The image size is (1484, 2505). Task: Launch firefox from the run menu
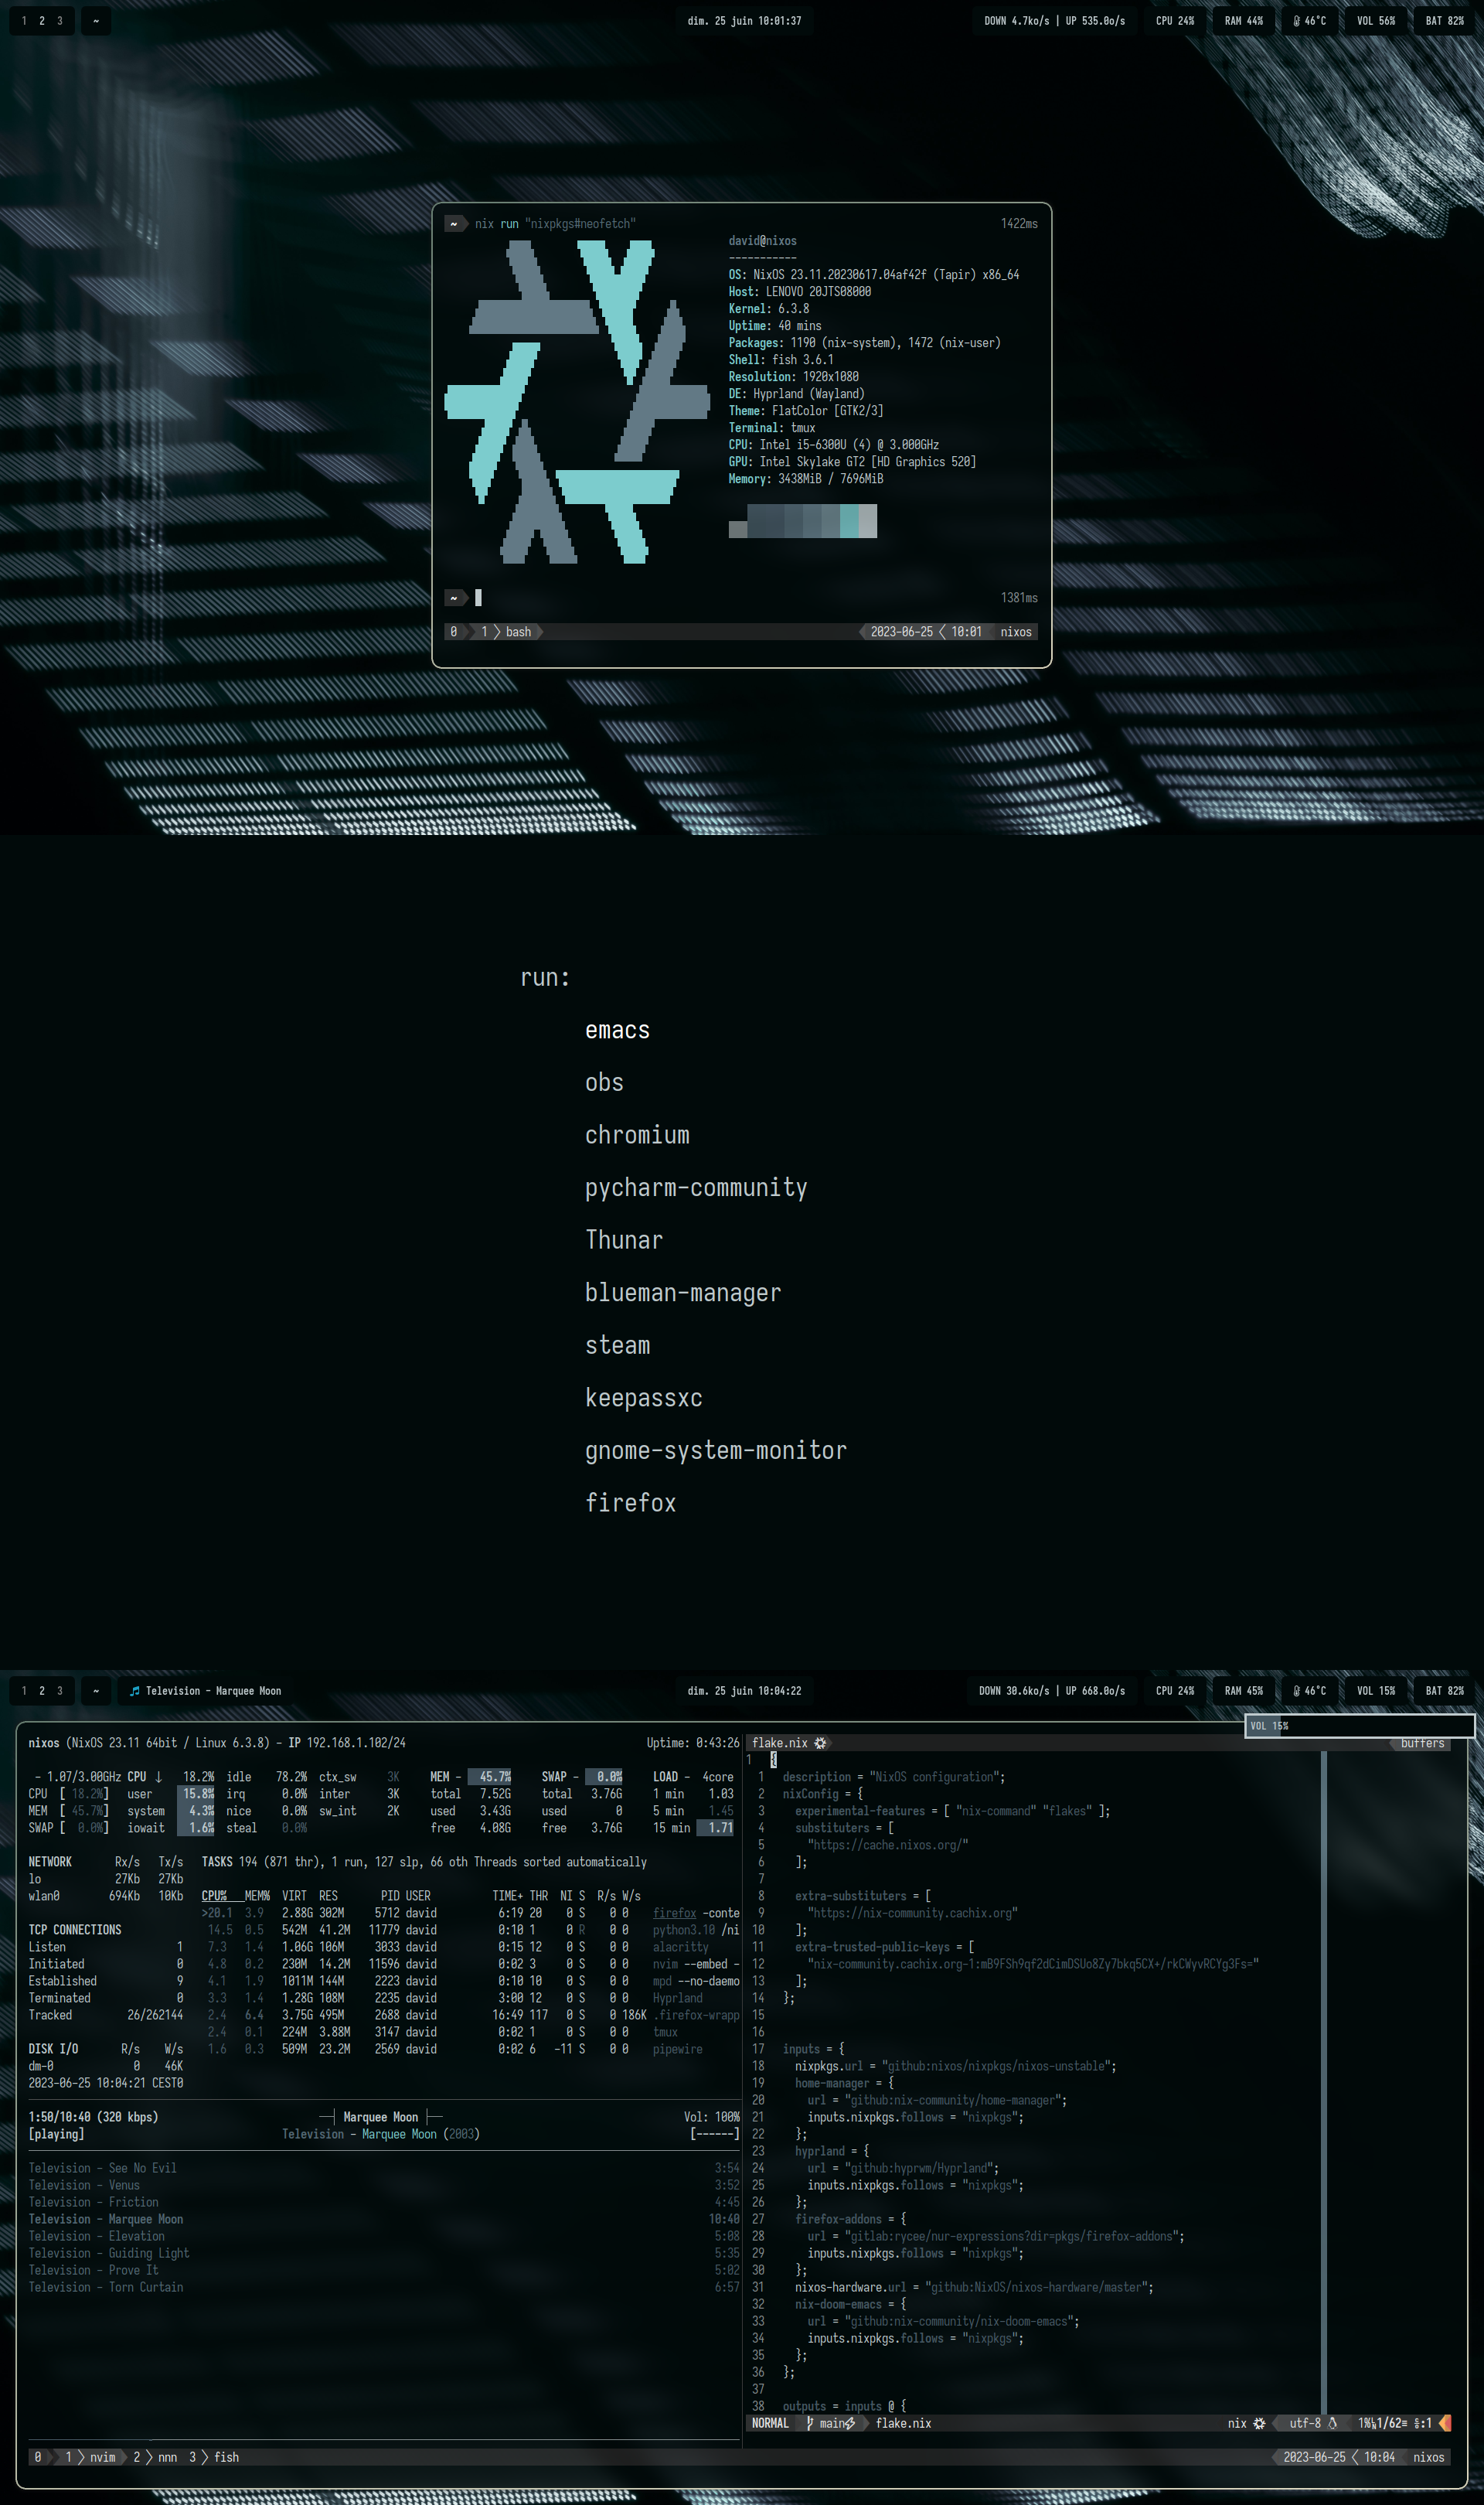tap(630, 1503)
